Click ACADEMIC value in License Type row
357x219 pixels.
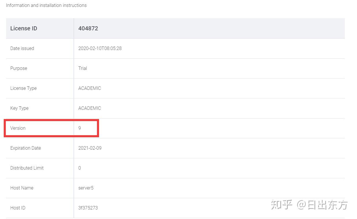pyautogui.click(x=89, y=88)
